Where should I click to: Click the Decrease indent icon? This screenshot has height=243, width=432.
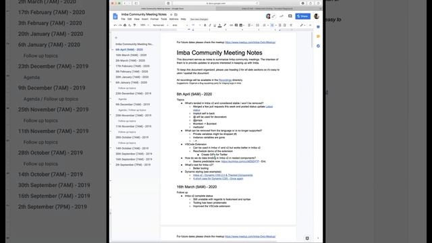tap(279, 25)
